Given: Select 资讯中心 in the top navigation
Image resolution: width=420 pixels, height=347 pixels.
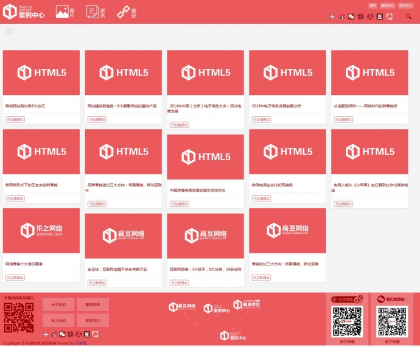Looking at the screenshot, I should [405, 5].
